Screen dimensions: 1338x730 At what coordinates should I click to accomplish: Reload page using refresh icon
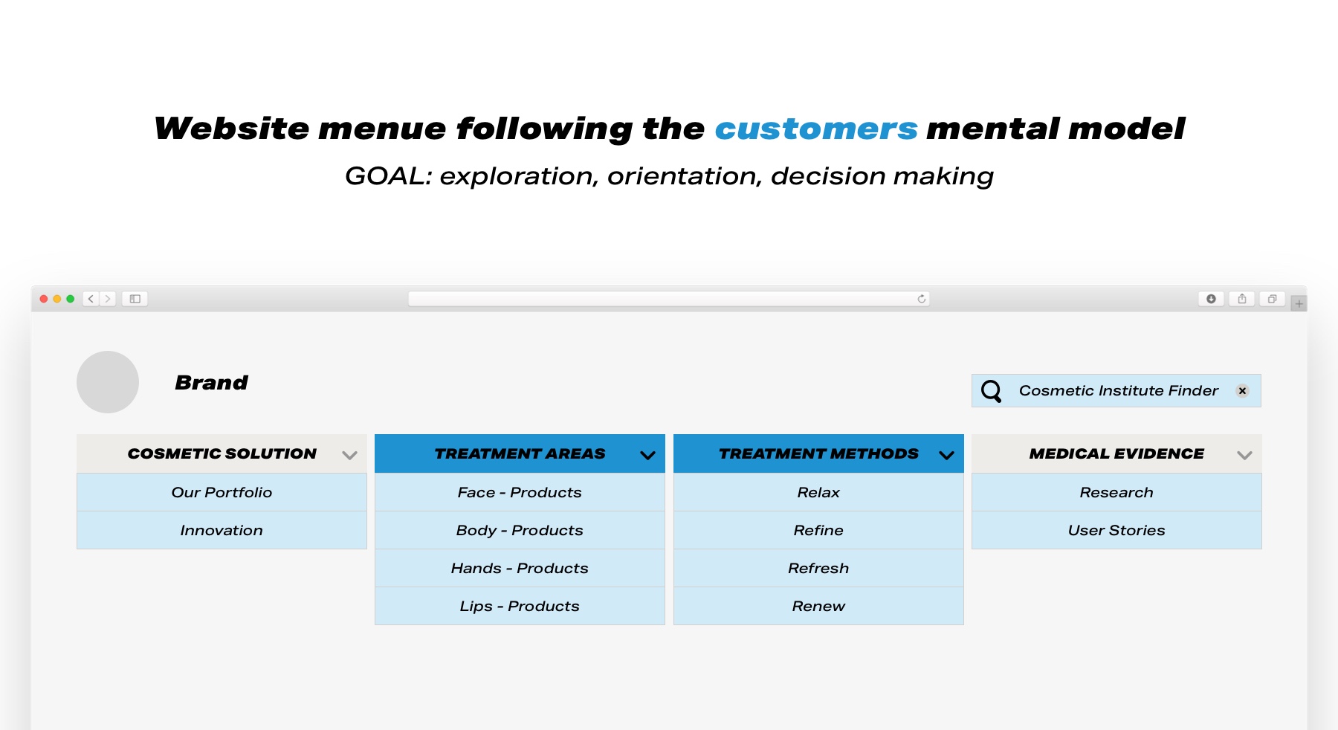click(x=922, y=299)
